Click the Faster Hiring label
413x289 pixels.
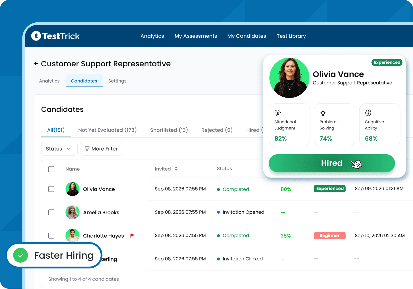coord(64,255)
